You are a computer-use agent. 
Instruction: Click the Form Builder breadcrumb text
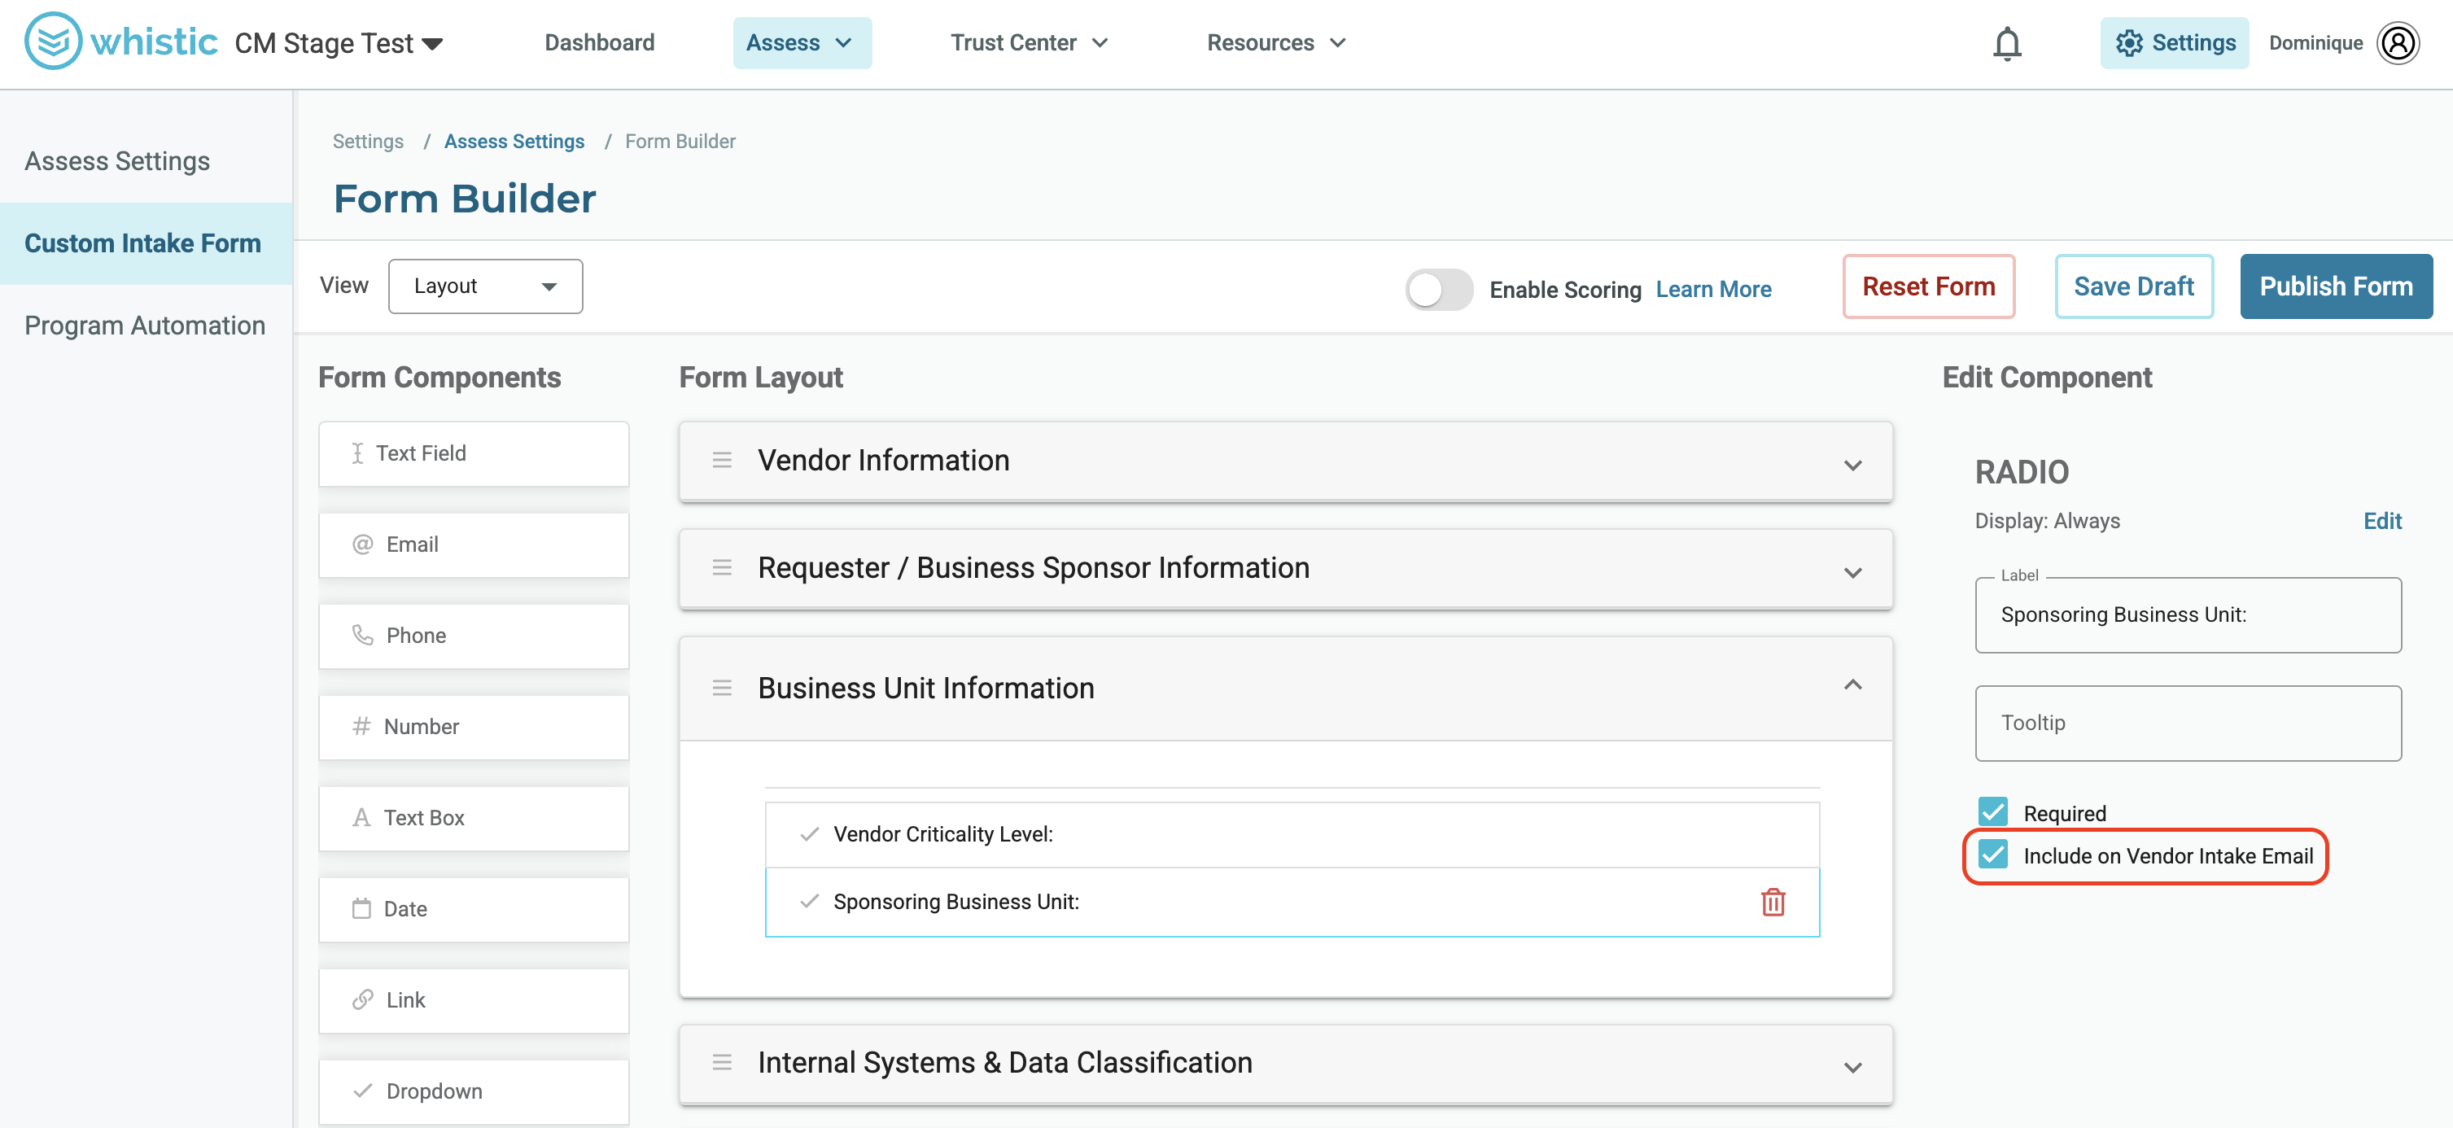point(680,141)
